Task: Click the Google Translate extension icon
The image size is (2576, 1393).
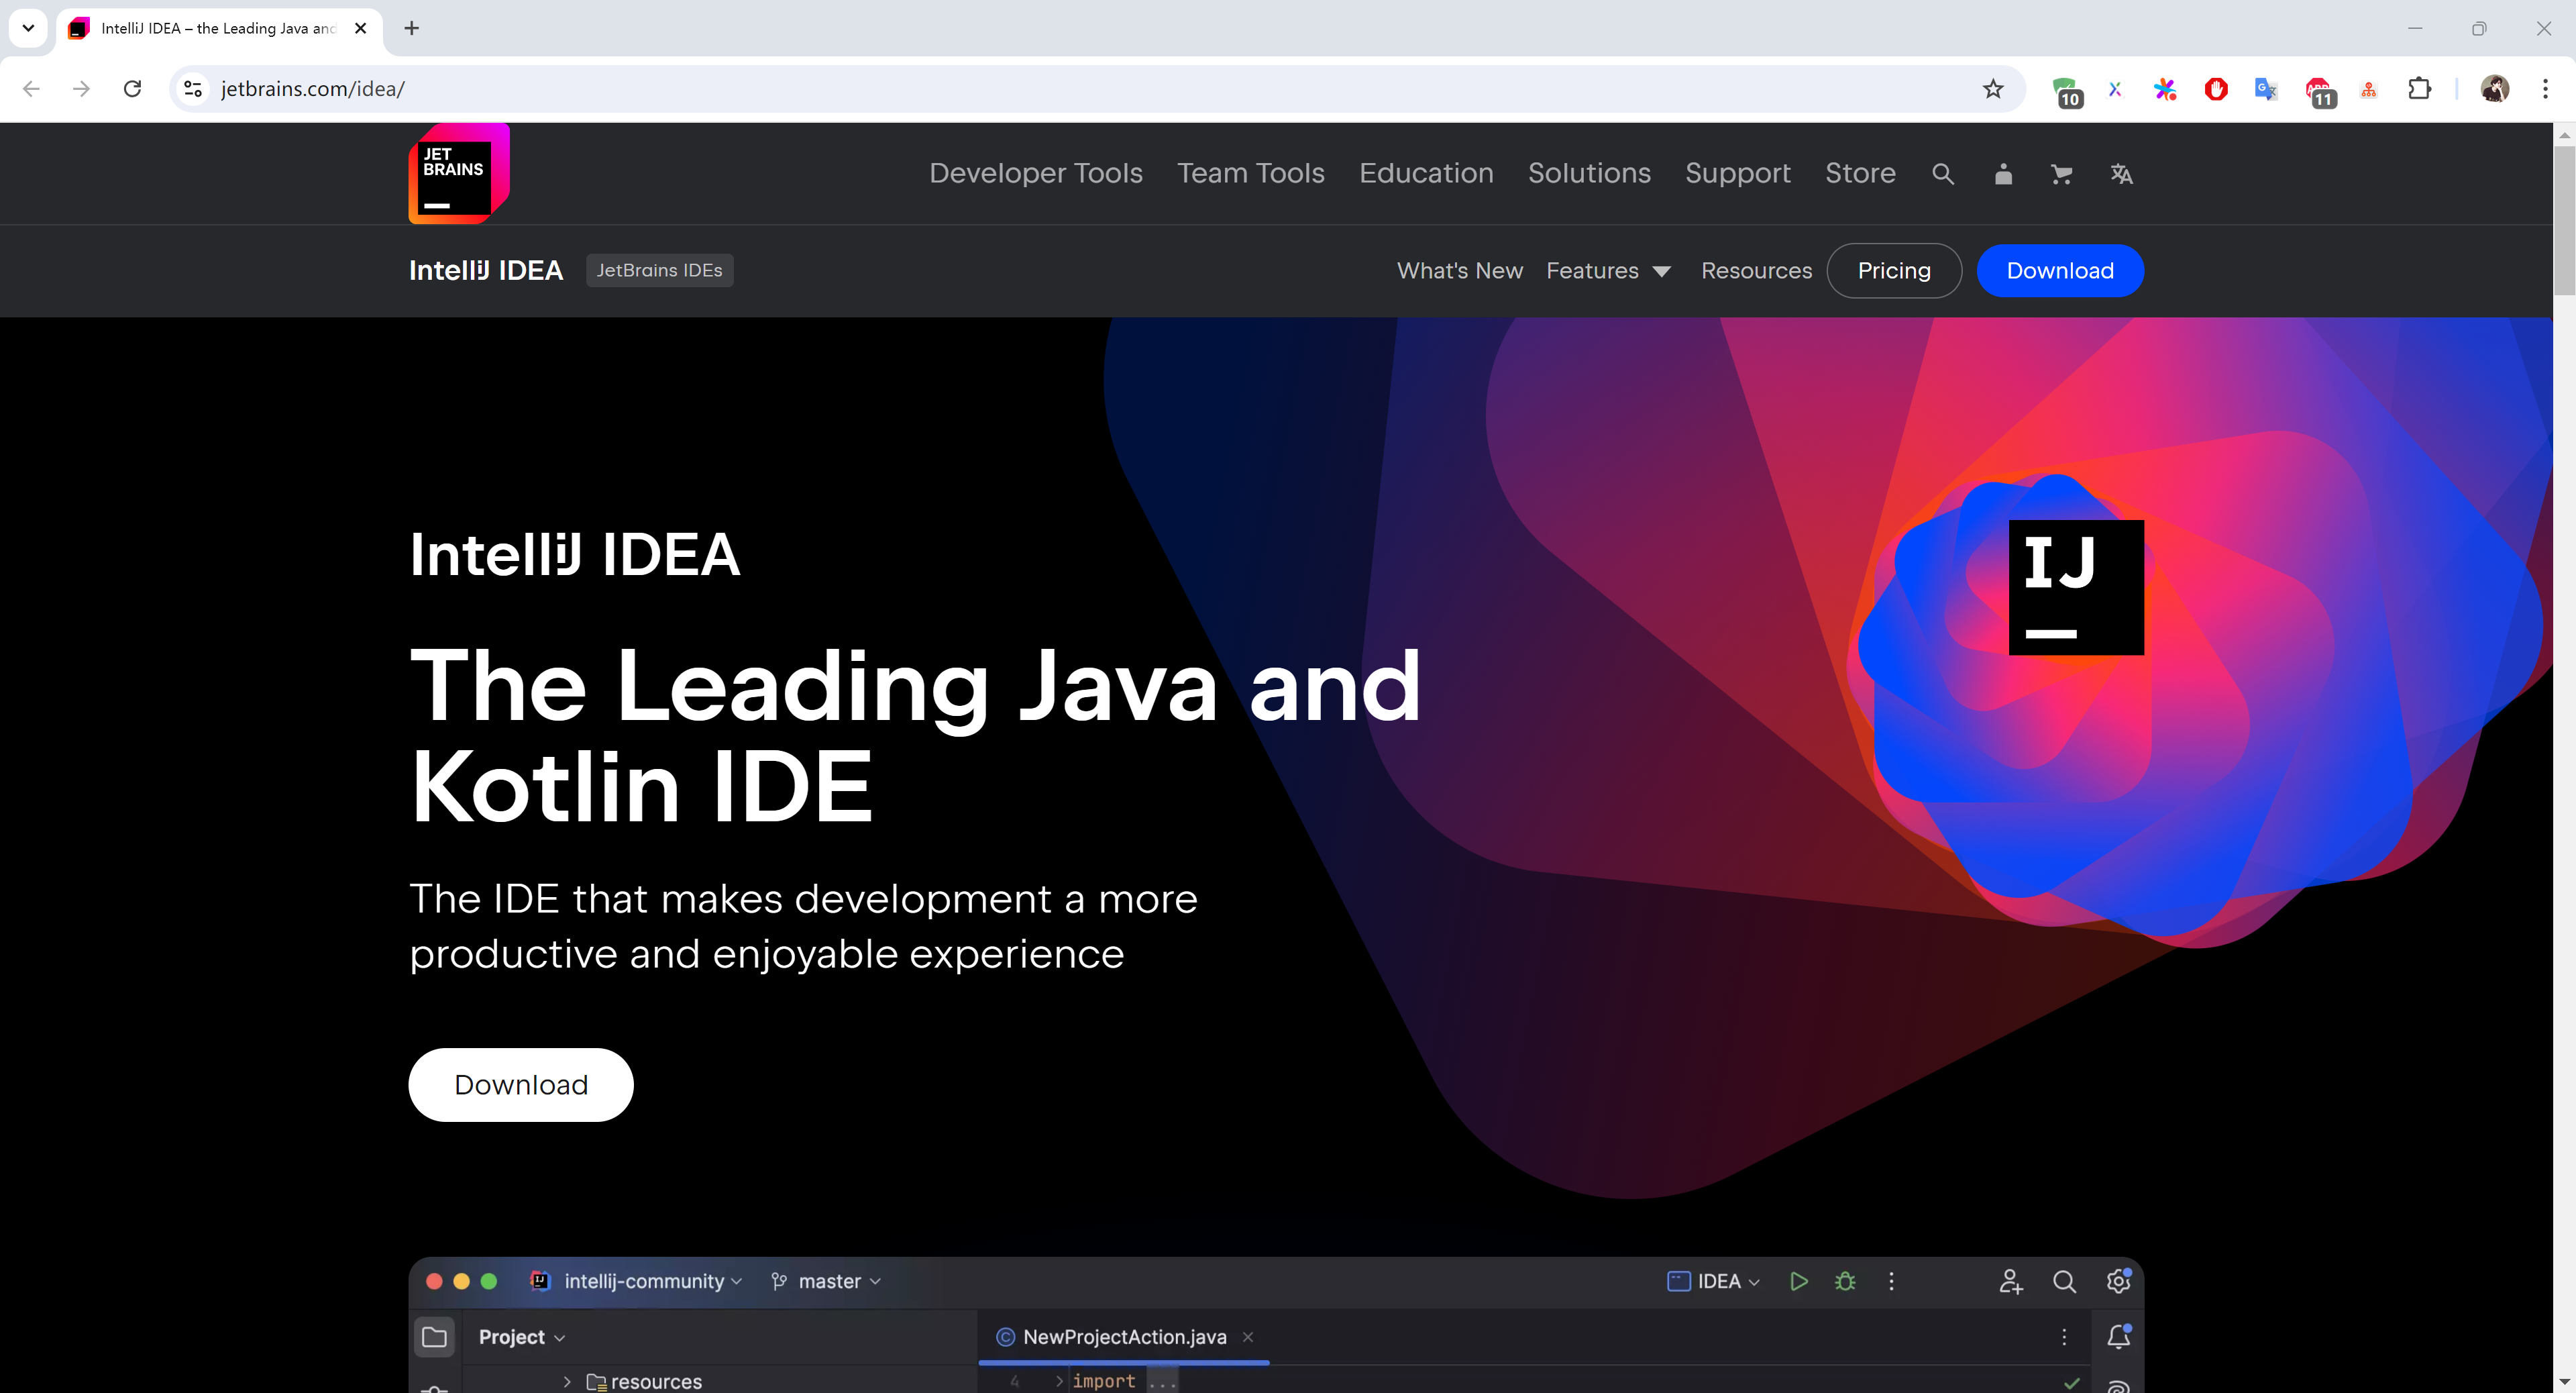Action: [x=2265, y=89]
